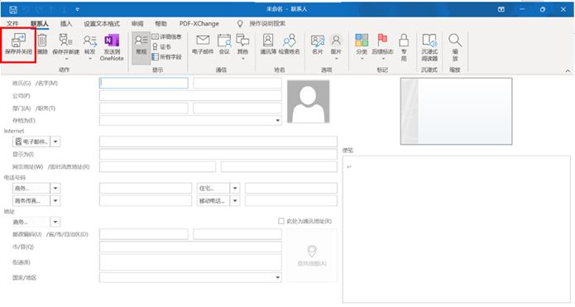
Task: Click the lightbulb 操作说明搜索 icon
Action: click(x=240, y=24)
